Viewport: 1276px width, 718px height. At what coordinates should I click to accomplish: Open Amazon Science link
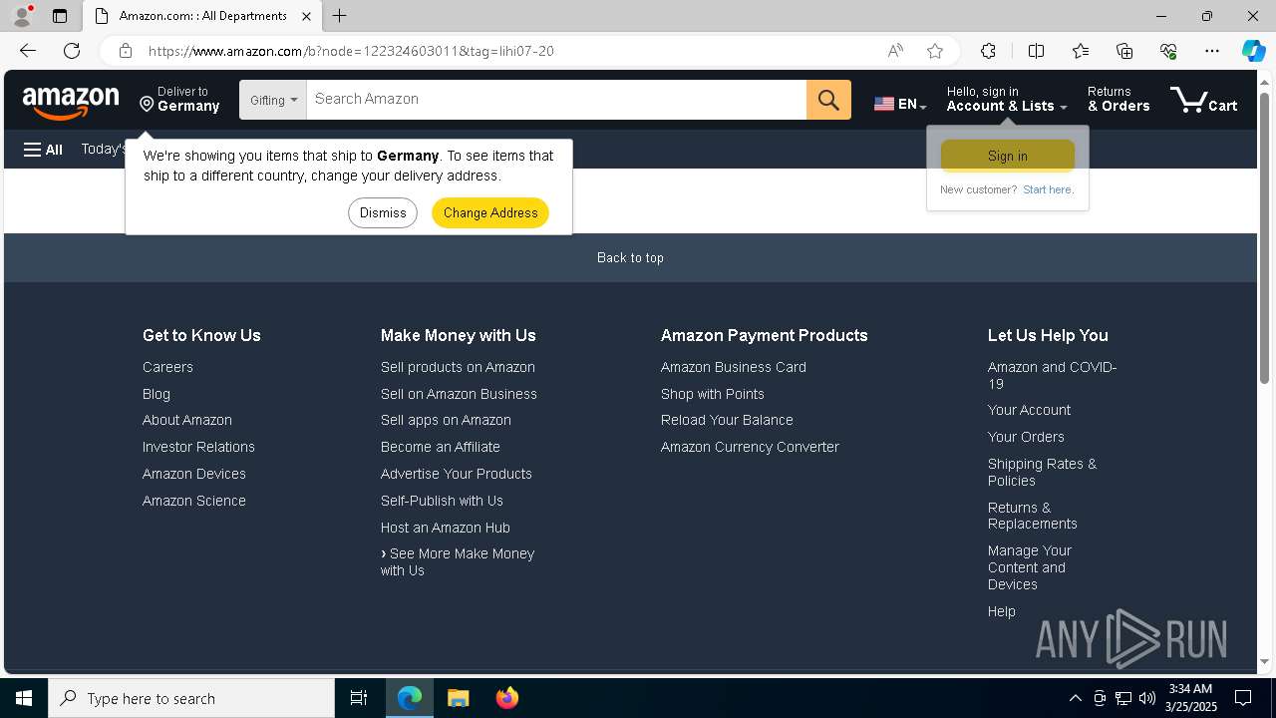(x=194, y=501)
